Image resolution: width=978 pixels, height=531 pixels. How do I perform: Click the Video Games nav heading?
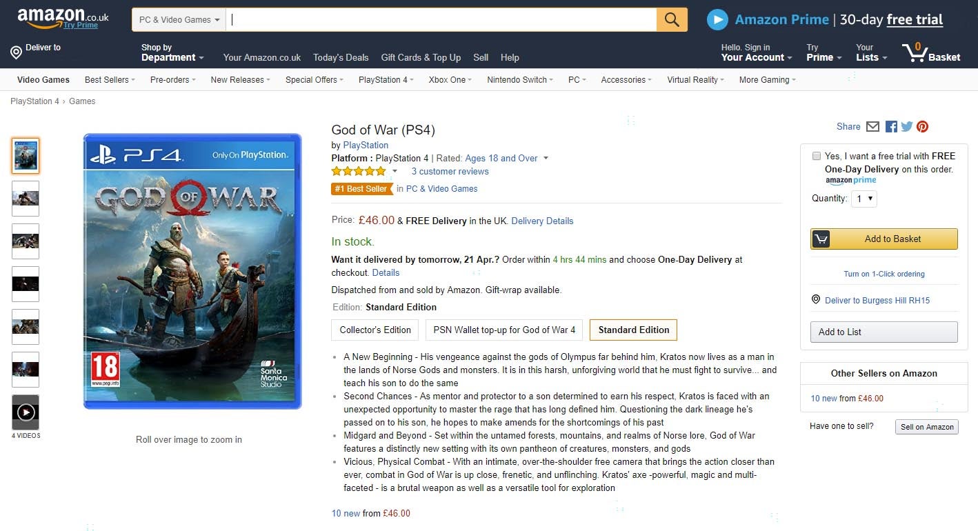[x=43, y=80]
